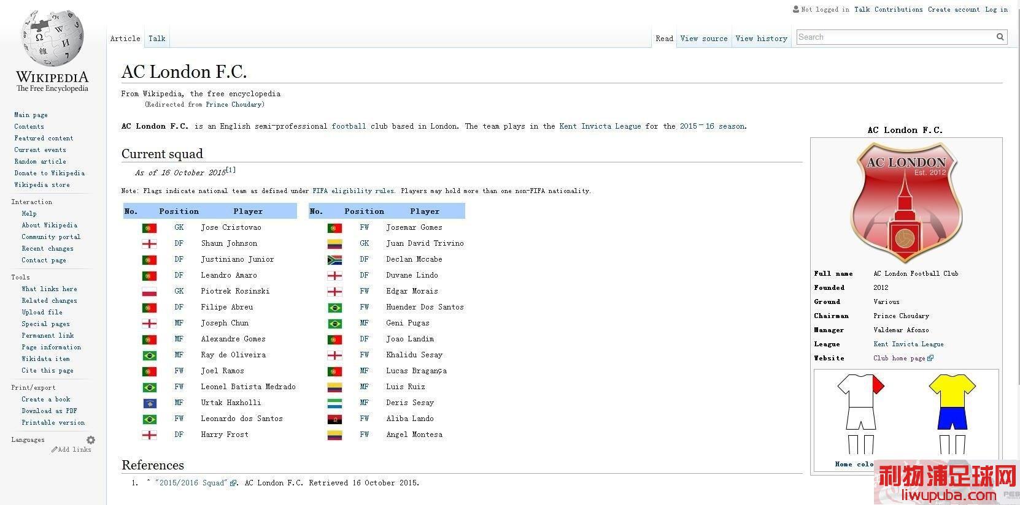Image resolution: width=1020 pixels, height=505 pixels.
Task: Open the Languages settings gear icon
Action: [91, 440]
